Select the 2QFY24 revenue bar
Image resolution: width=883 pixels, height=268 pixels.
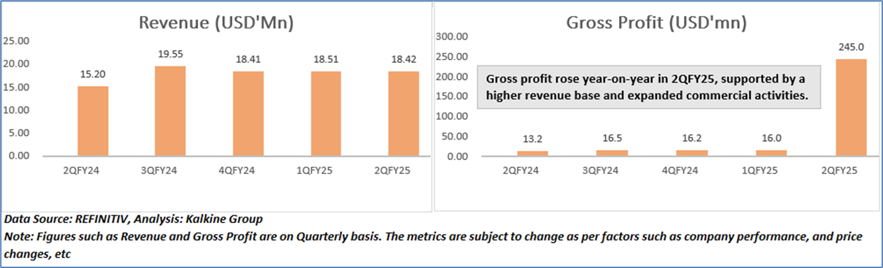click(93, 121)
